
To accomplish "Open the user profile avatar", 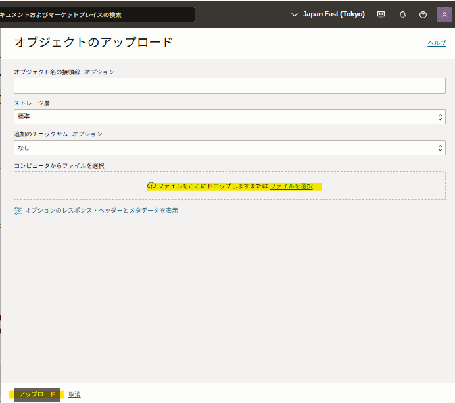I will [x=444, y=14].
